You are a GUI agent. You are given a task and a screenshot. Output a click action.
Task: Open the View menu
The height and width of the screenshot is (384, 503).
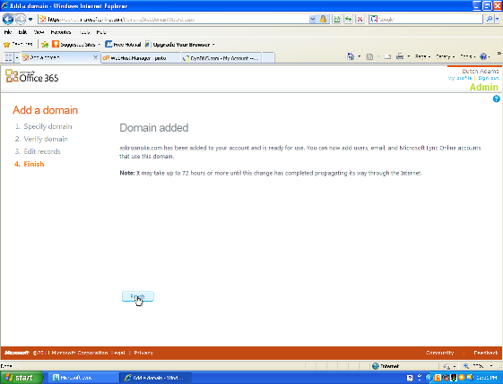pos(39,32)
